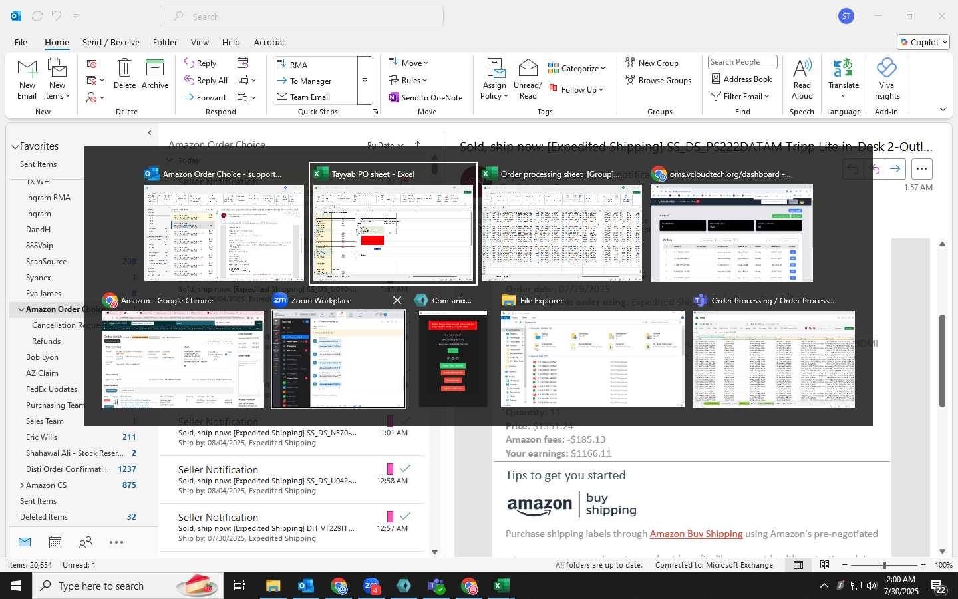Viewport: 958px width, 599px height.
Task: Archive the selected email
Action: (x=155, y=74)
